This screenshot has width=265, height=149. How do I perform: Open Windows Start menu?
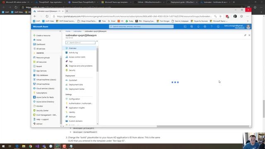(x=3, y=146)
